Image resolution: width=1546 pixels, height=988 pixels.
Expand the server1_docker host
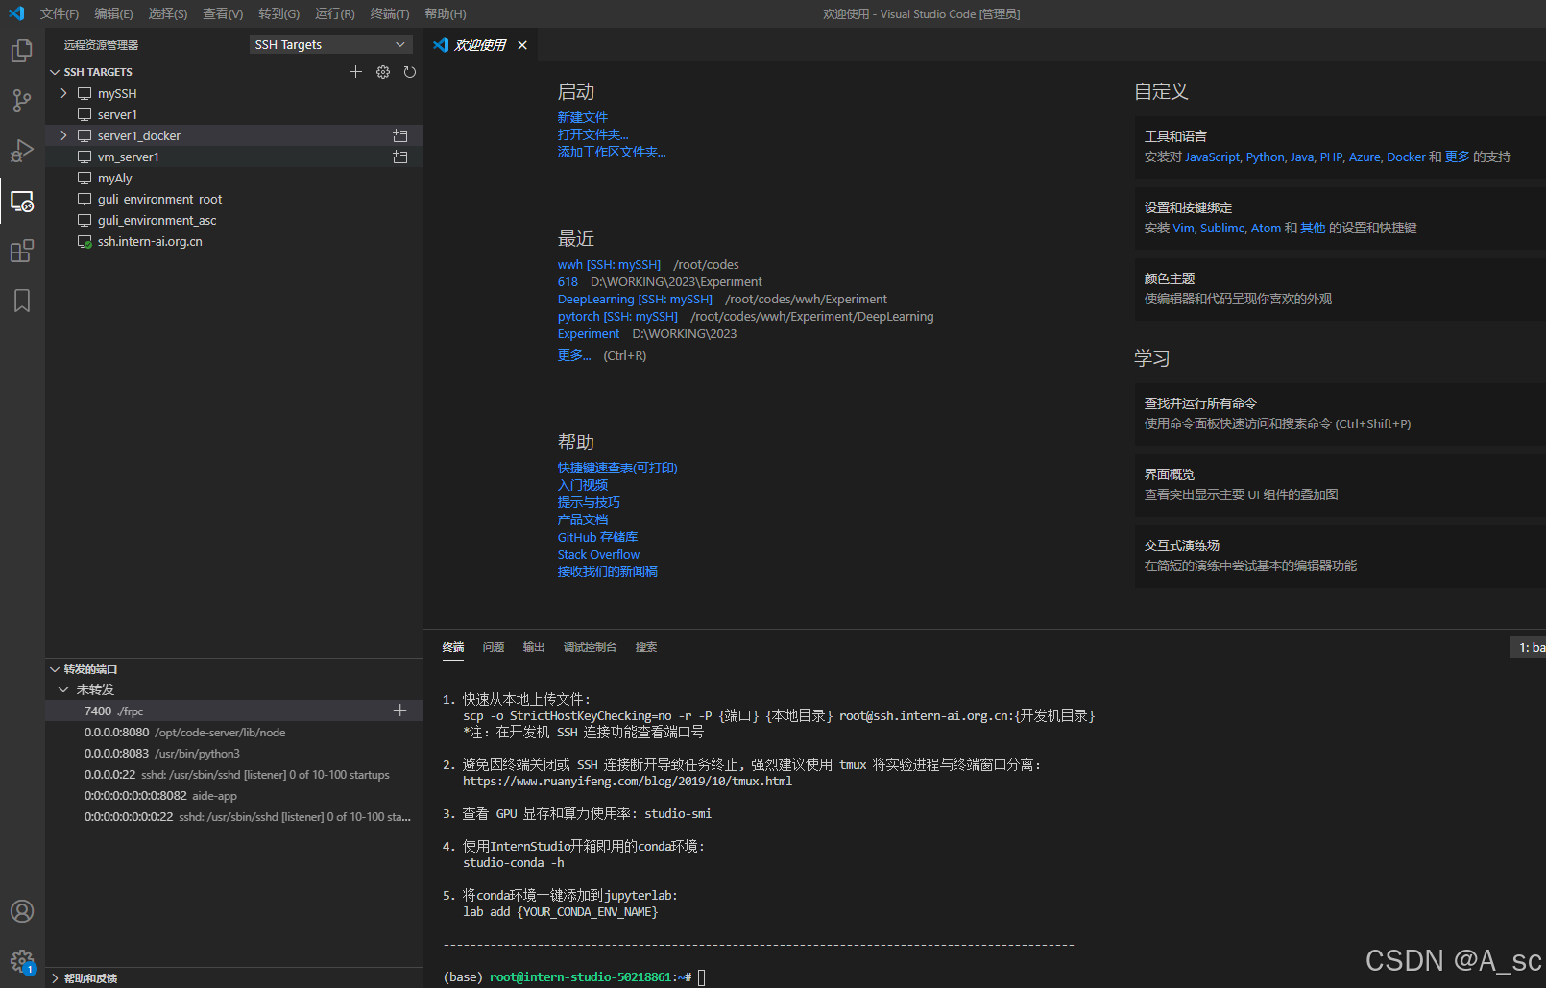pyautogui.click(x=64, y=135)
